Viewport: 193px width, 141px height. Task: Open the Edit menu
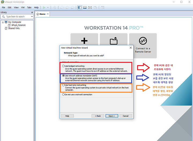[9, 7]
